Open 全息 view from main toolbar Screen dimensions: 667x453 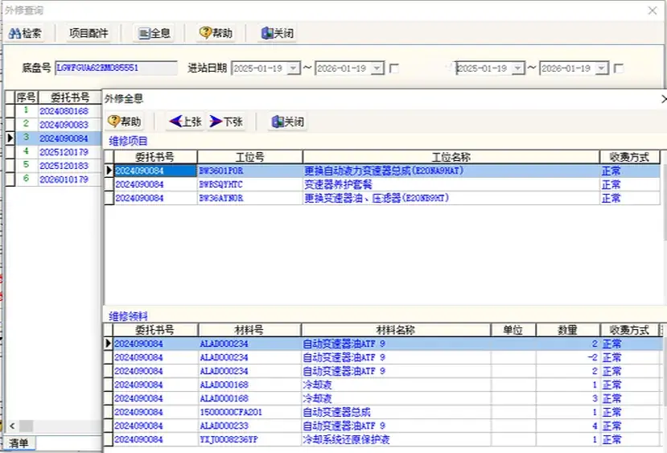[x=154, y=34]
